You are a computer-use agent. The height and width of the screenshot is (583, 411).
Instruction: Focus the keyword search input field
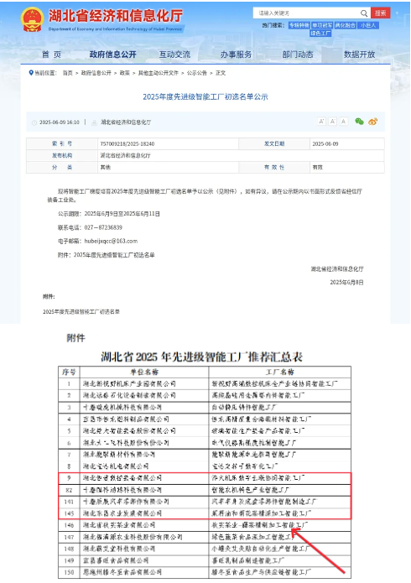pyautogui.click(x=307, y=13)
